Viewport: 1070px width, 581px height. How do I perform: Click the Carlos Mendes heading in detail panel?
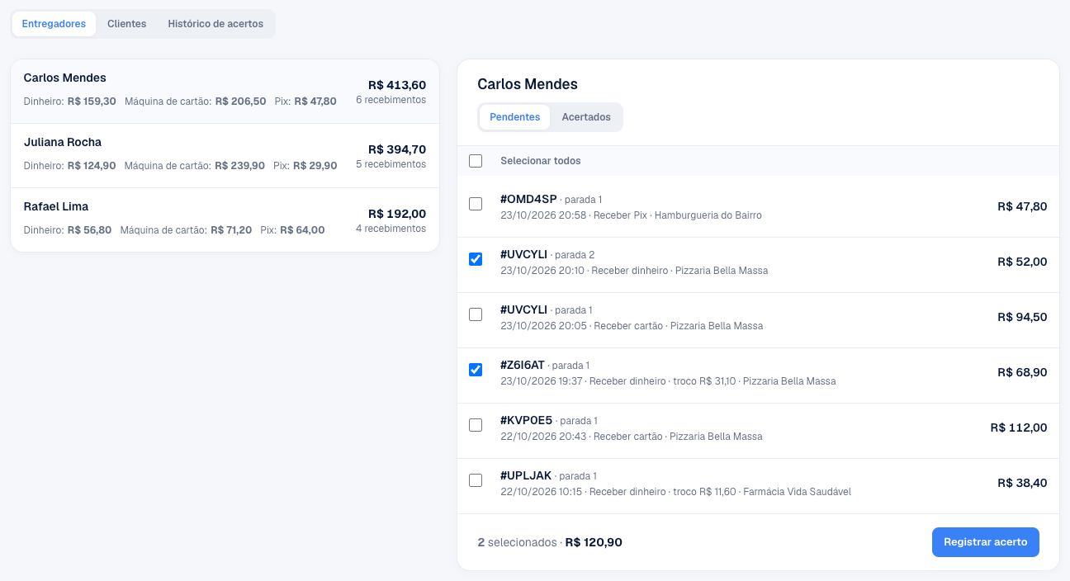point(528,84)
